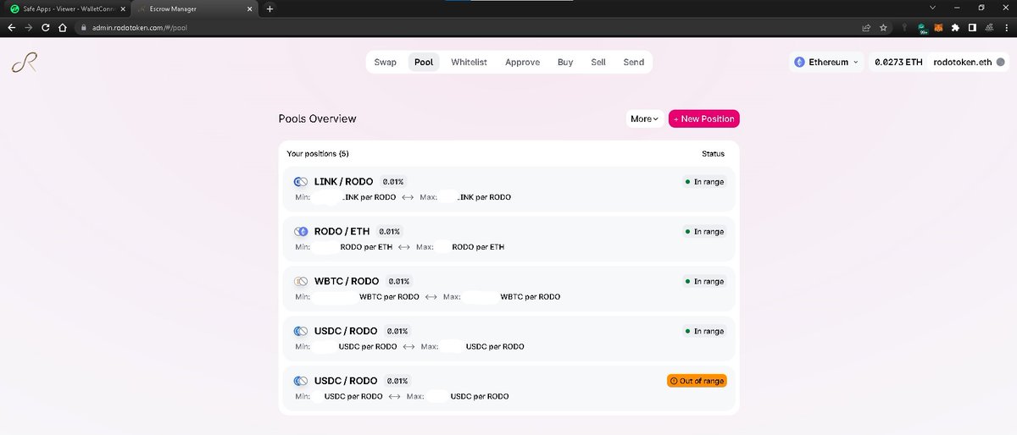The height and width of the screenshot is (435, 1017).
Task: Open the browser home page icon
Action: 63,27
